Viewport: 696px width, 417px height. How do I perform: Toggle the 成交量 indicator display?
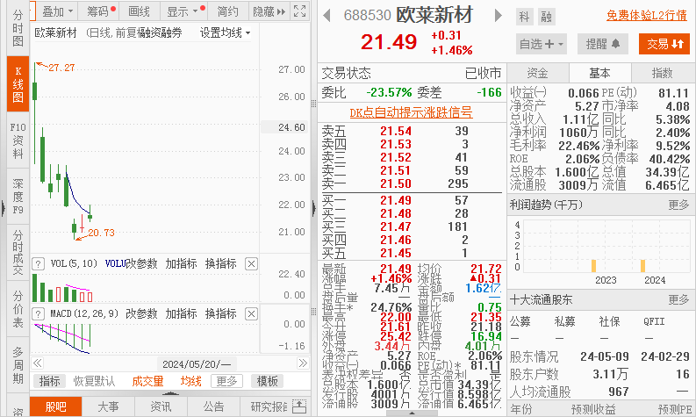[147, 381]
